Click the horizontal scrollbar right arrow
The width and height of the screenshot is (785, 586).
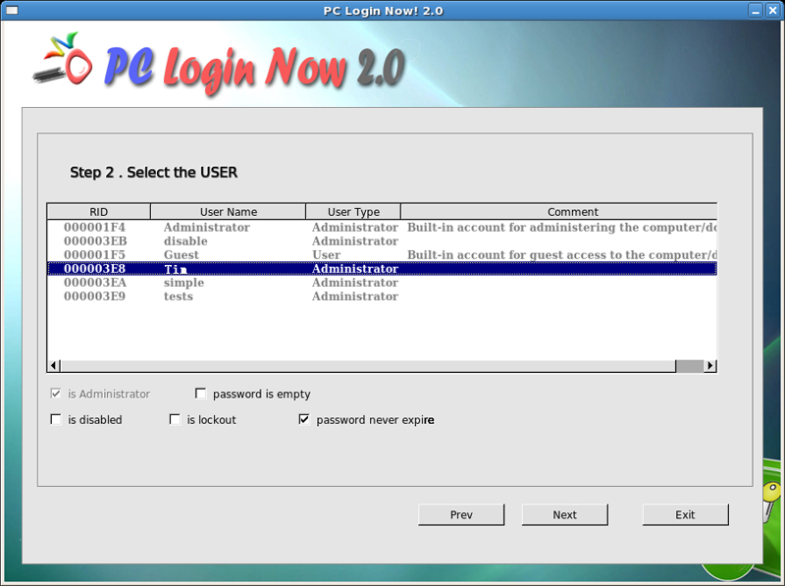tap(709, 366)
